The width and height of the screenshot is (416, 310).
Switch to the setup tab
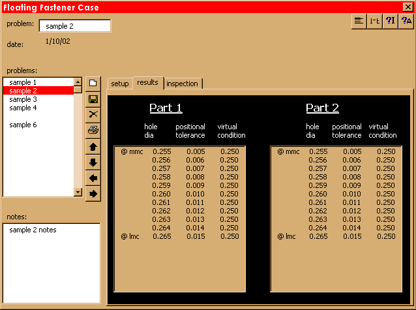120,84
